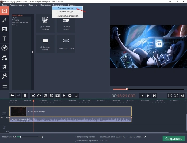Select Мои файлы category
This screenshot has width=187, height=143.
tap(17, 15)
